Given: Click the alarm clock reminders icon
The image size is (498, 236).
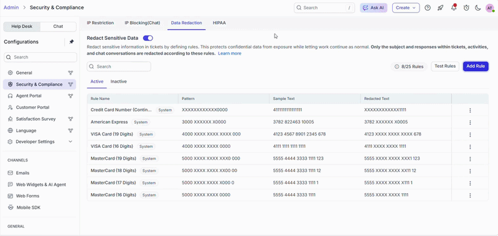Looking at the screenshot, I should coord(466,8).
